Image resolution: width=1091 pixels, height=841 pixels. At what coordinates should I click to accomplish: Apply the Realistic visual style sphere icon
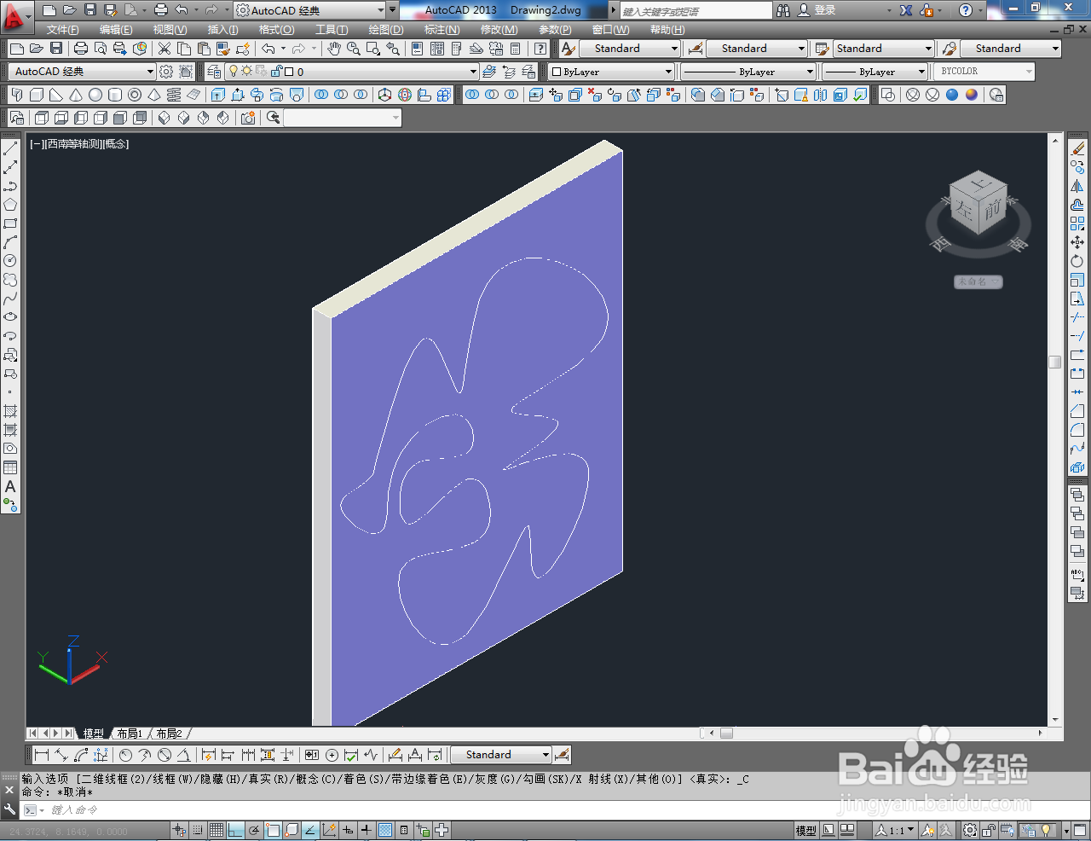pos(952,95)
